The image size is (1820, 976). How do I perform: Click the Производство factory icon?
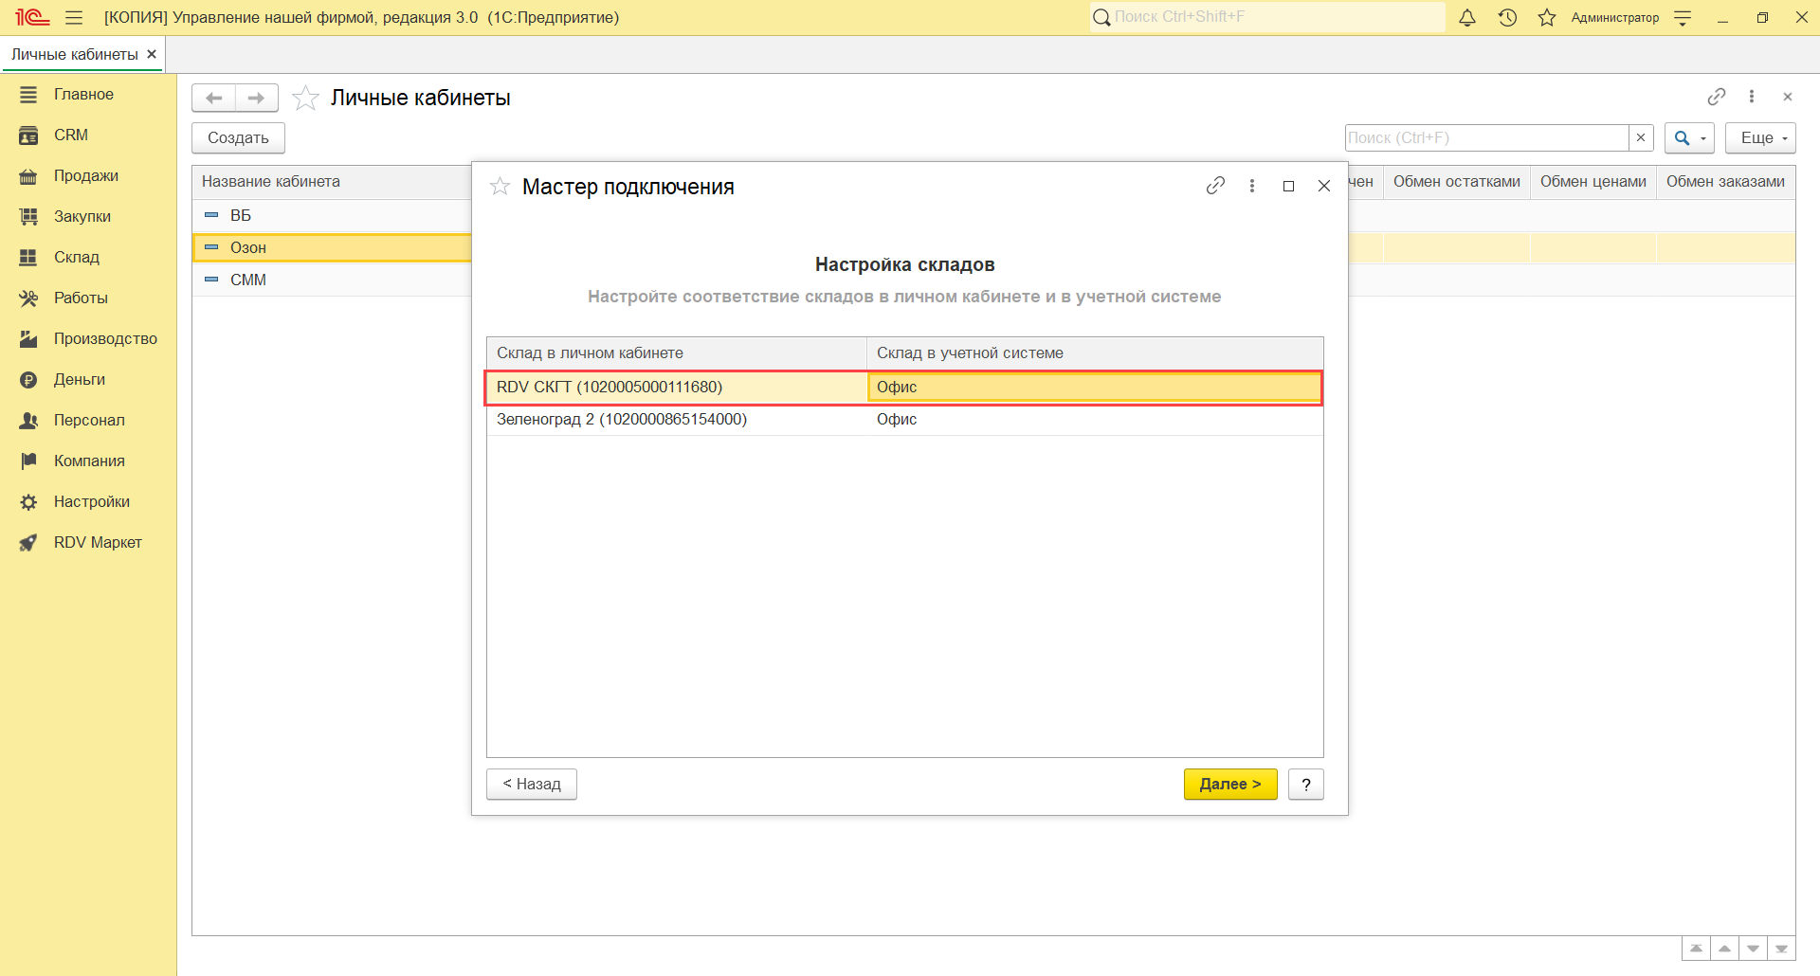(x=28, y=338)
